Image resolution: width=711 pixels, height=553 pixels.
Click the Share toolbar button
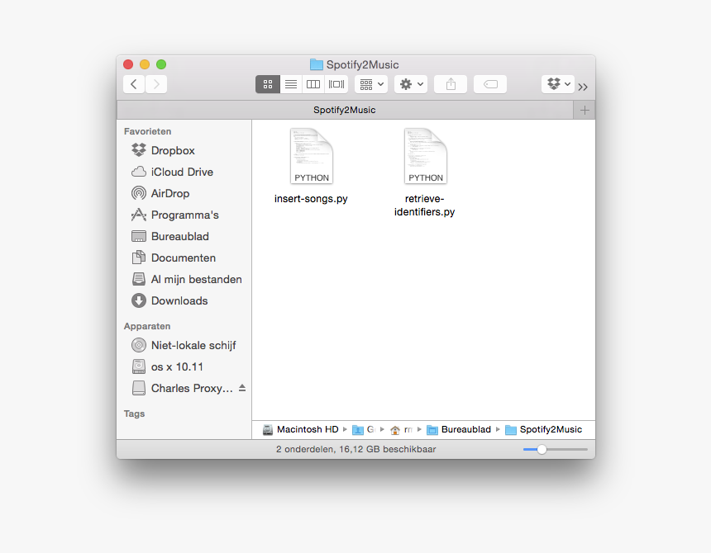tap(451, 84)
